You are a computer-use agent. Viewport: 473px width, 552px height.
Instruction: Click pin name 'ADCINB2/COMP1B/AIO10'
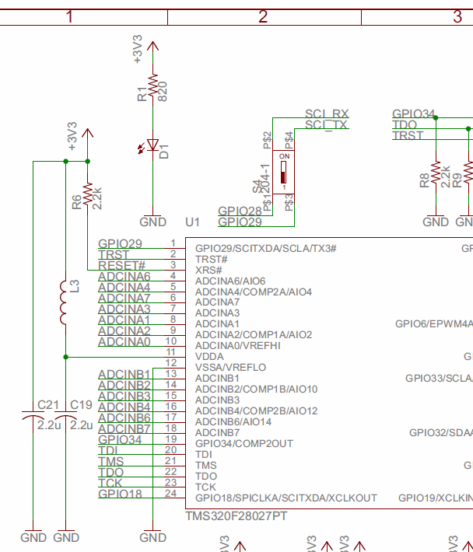pos(257,390)
